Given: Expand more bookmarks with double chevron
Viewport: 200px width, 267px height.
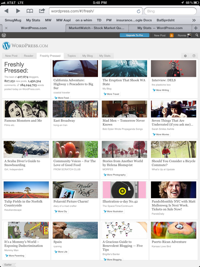Looking at the screenshot, I should tap(194, 20).
